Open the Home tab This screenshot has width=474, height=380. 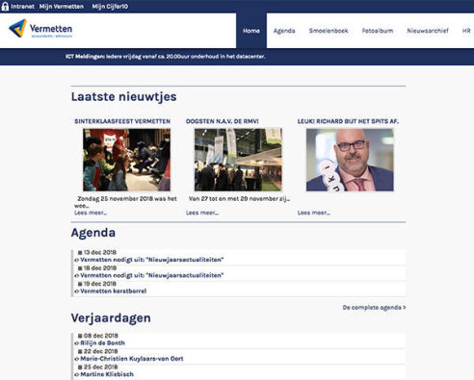pos(251,31)
